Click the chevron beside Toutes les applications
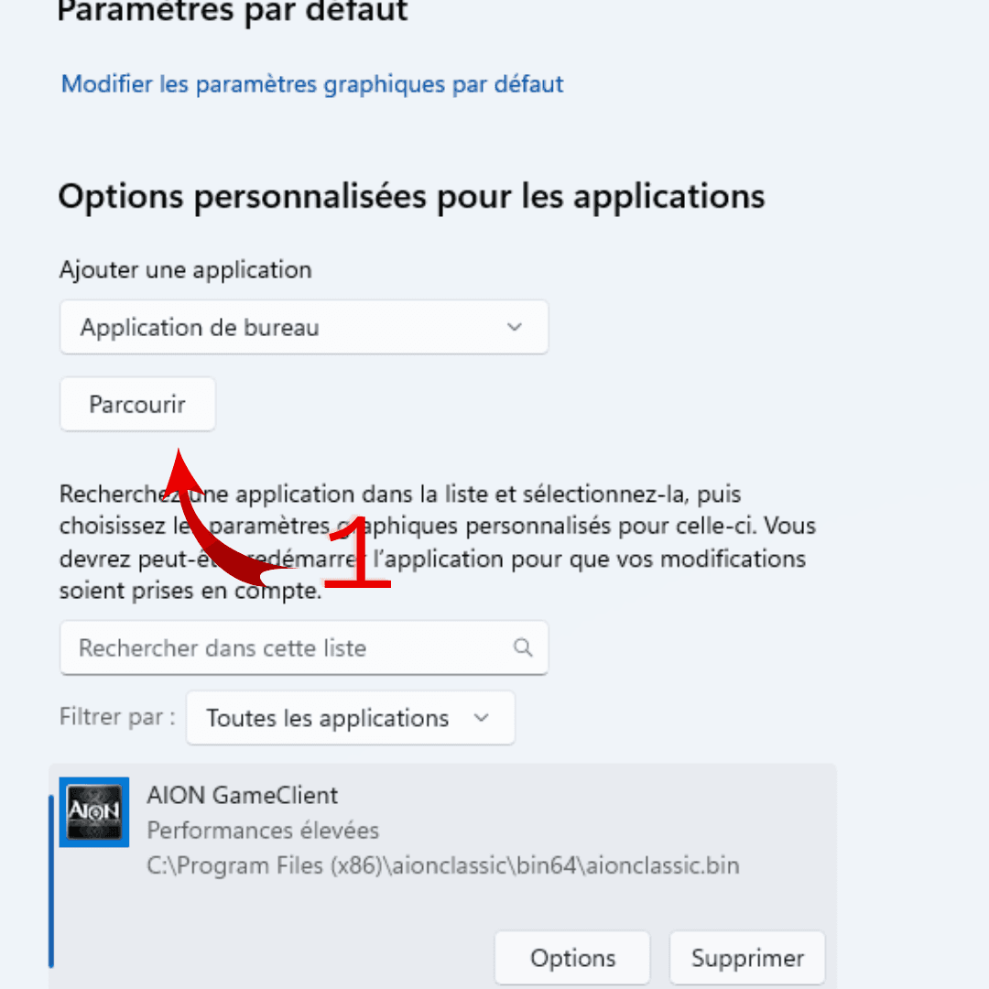The width and height of the screenshot is (989, 989). 482,718
